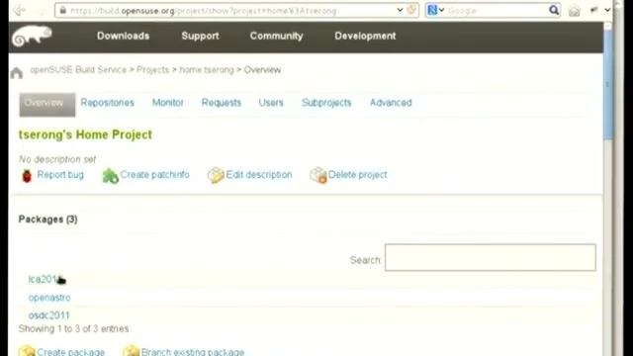
Task: Open the lca2011 package
Action: pyautogui.click(x=43, y=279)
